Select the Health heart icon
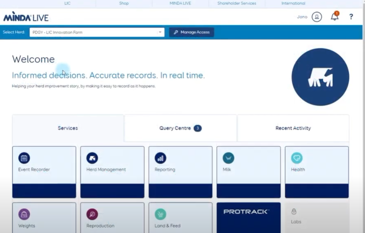This screenshot has width=365, height=233. click(x=297, y=158)
